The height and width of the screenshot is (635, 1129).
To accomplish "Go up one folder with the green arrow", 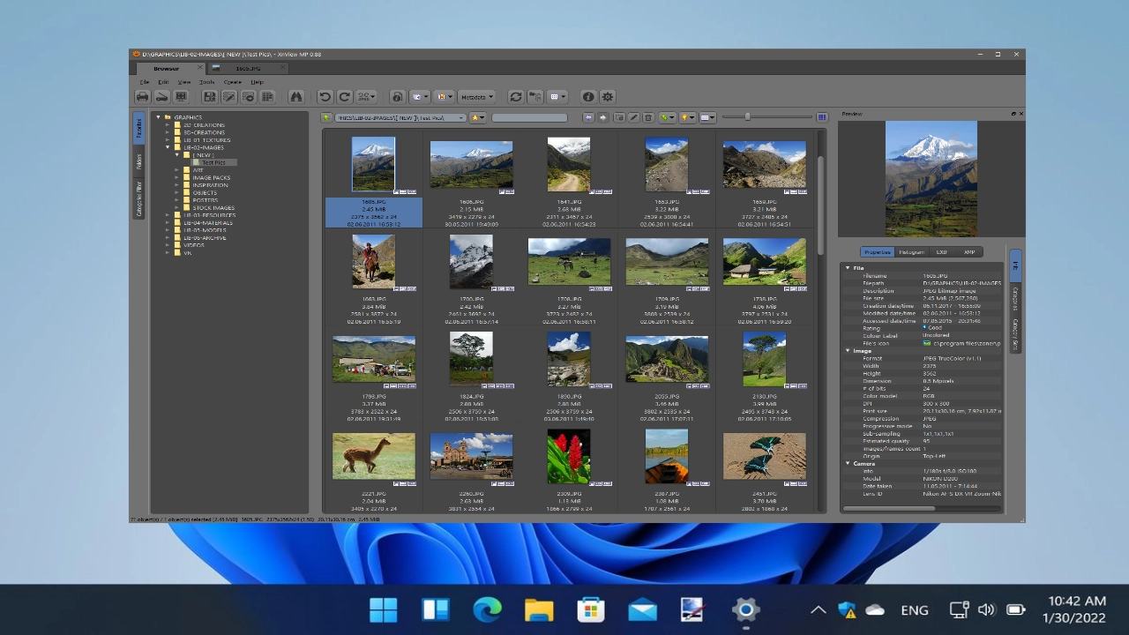I will pyautogui.click(x=326, y=117).
